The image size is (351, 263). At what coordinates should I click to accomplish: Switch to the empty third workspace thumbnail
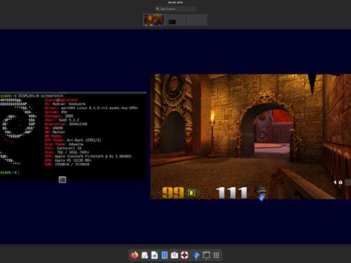(x=197, y=20)
